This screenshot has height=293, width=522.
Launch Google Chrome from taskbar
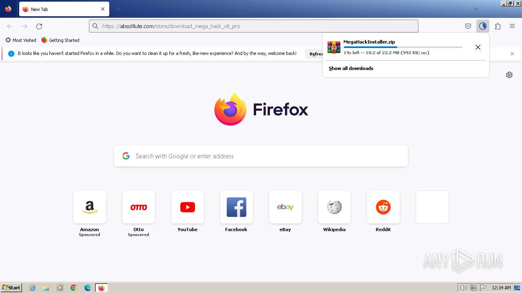point(74,288)
